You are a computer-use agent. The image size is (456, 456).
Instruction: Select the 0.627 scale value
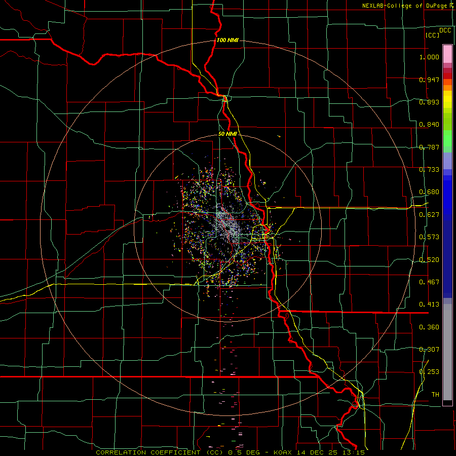tap(429, 215)
